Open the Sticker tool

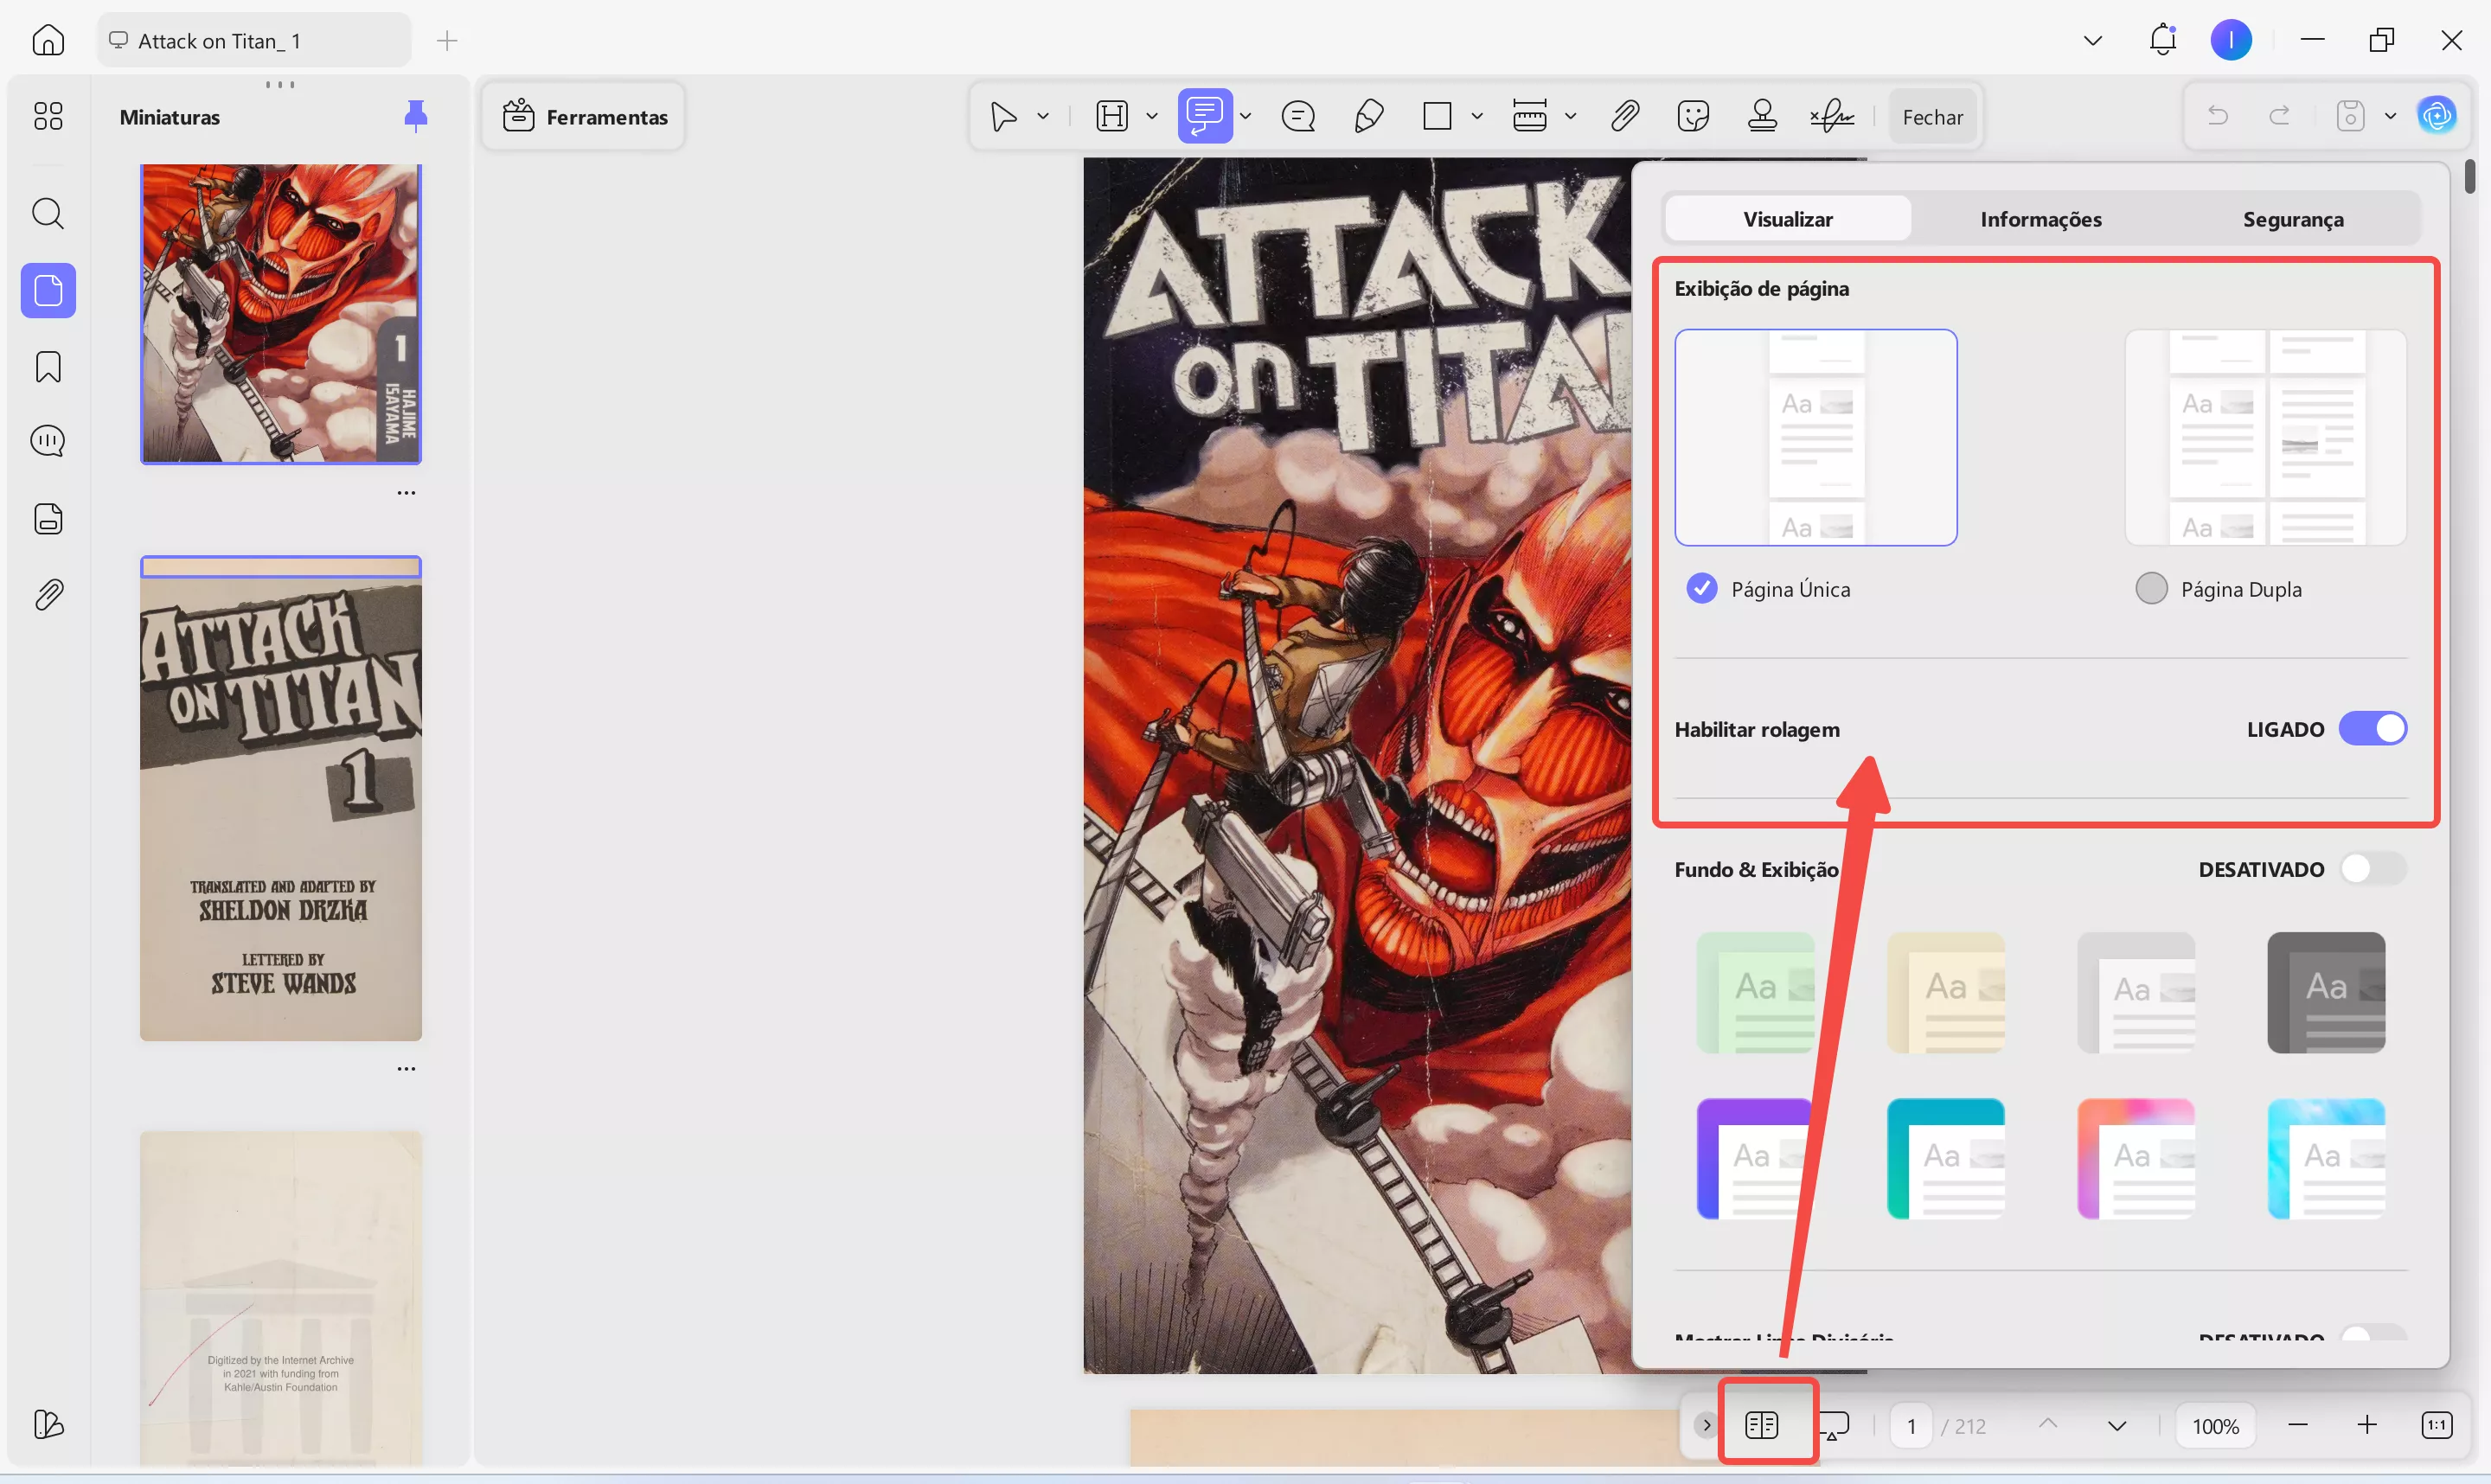coord(1693,116)
